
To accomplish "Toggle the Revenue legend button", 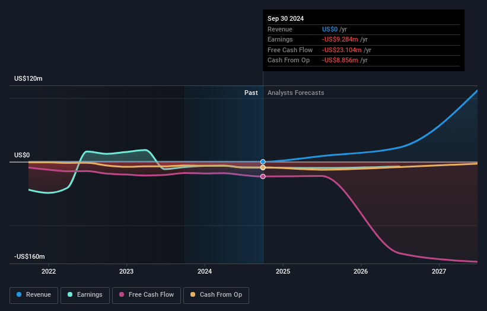I will tap(34, 295).
